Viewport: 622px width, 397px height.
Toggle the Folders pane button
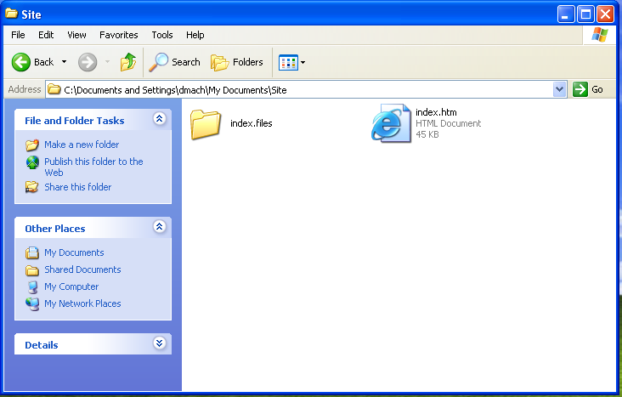pos(221,62)
